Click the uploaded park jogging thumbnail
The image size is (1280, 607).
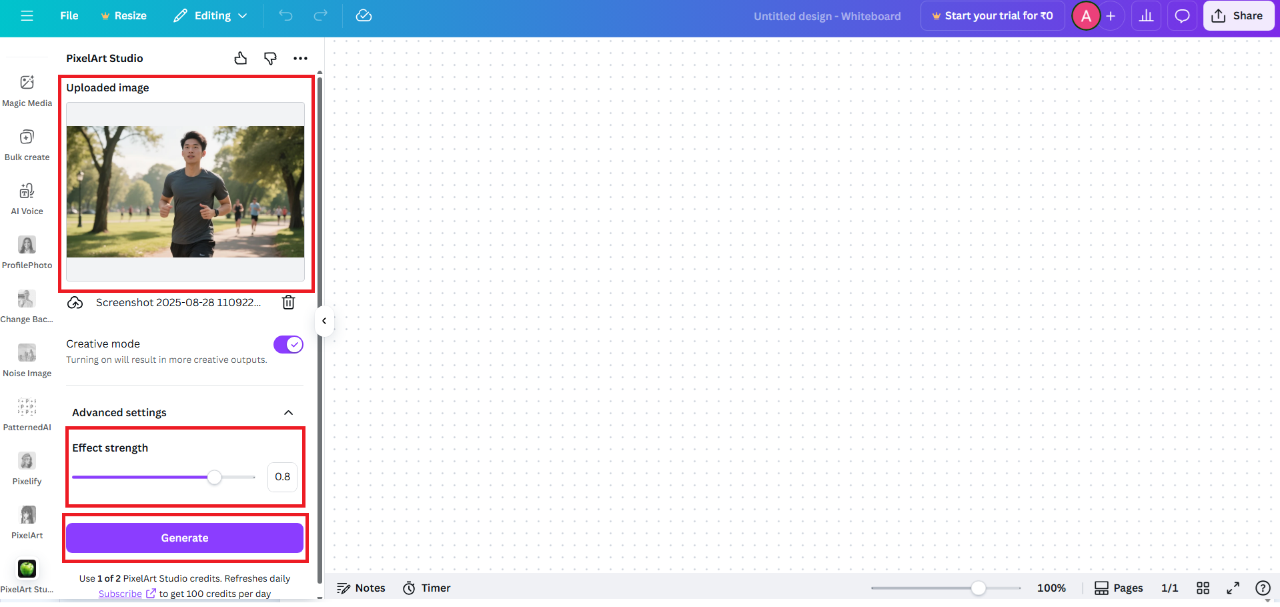[x=185, y=192]
